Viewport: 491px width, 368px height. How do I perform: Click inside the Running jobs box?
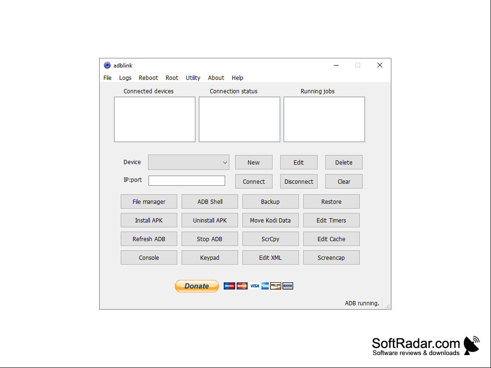click(324, 119)
